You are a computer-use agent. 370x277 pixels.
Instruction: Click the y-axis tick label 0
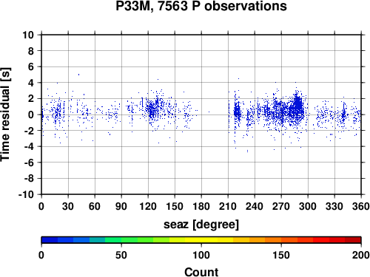pyautogui.click(x=31, y=114)
